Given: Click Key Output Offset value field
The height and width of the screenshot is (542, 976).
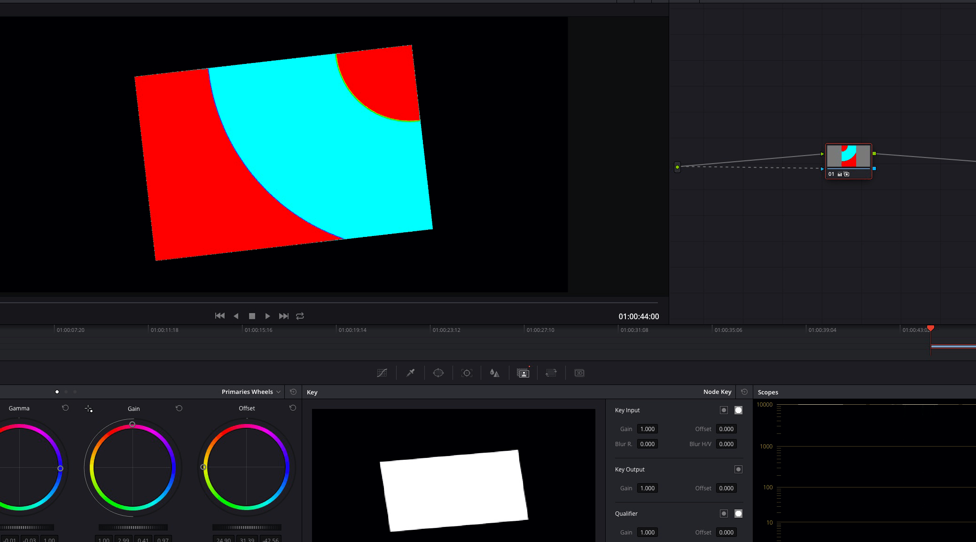Looking at the screenshot, I should (x=726, y=488).
